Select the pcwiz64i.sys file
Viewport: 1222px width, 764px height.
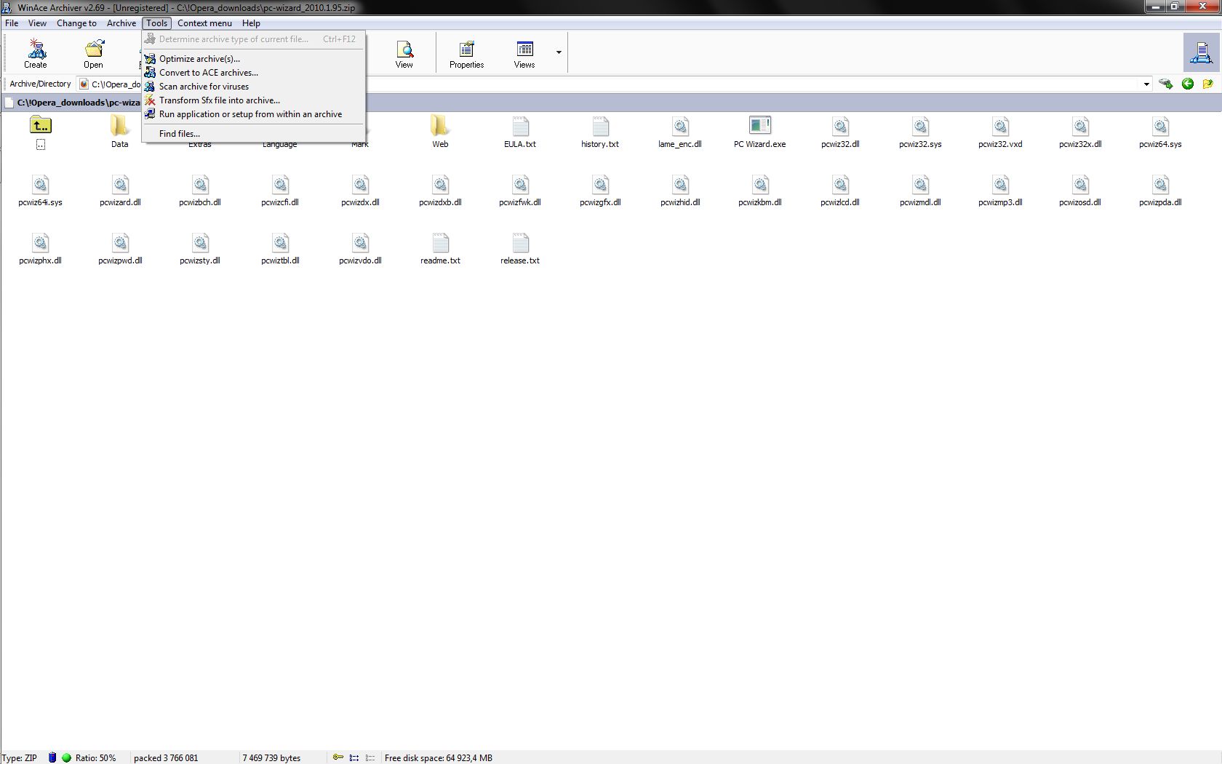pyautogui.click(x=41, y=191)
